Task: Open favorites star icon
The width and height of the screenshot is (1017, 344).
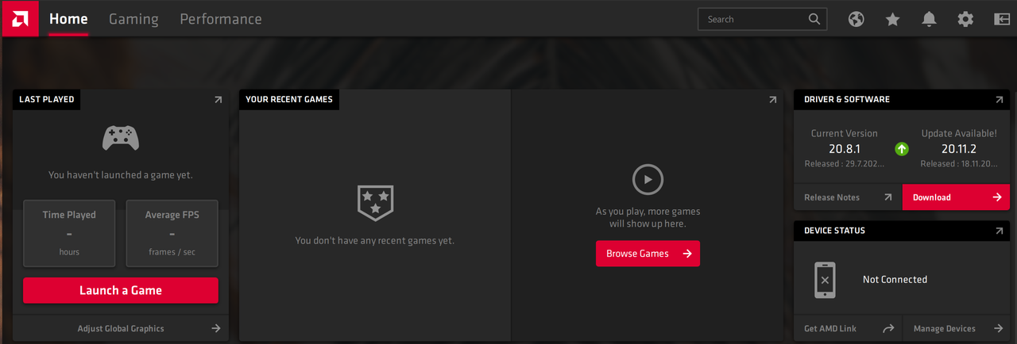Action: click(x=893, y=19)
